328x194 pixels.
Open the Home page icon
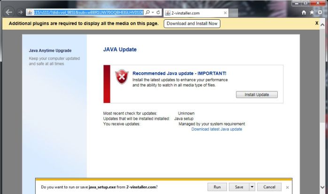(304, 13)
